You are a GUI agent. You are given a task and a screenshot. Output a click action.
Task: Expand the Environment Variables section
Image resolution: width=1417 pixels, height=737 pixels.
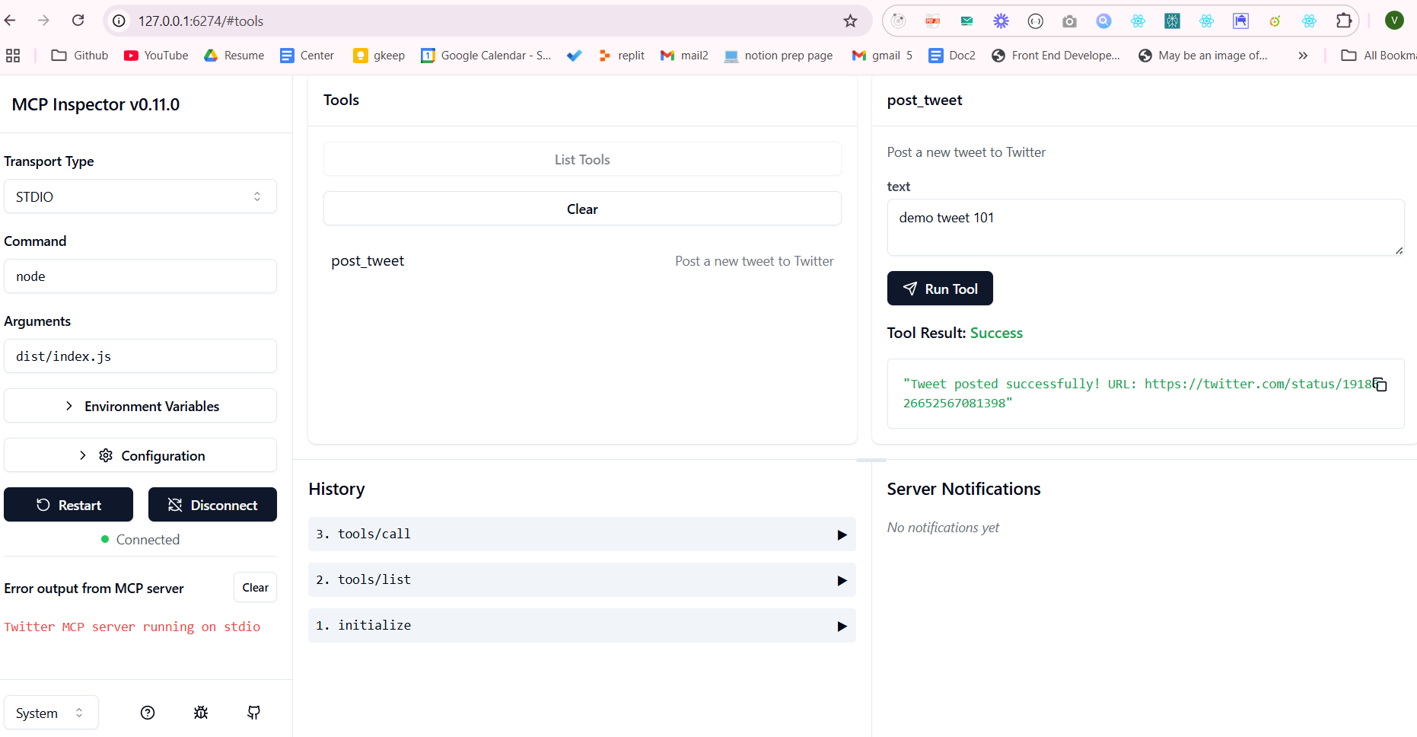click(140, 406)
